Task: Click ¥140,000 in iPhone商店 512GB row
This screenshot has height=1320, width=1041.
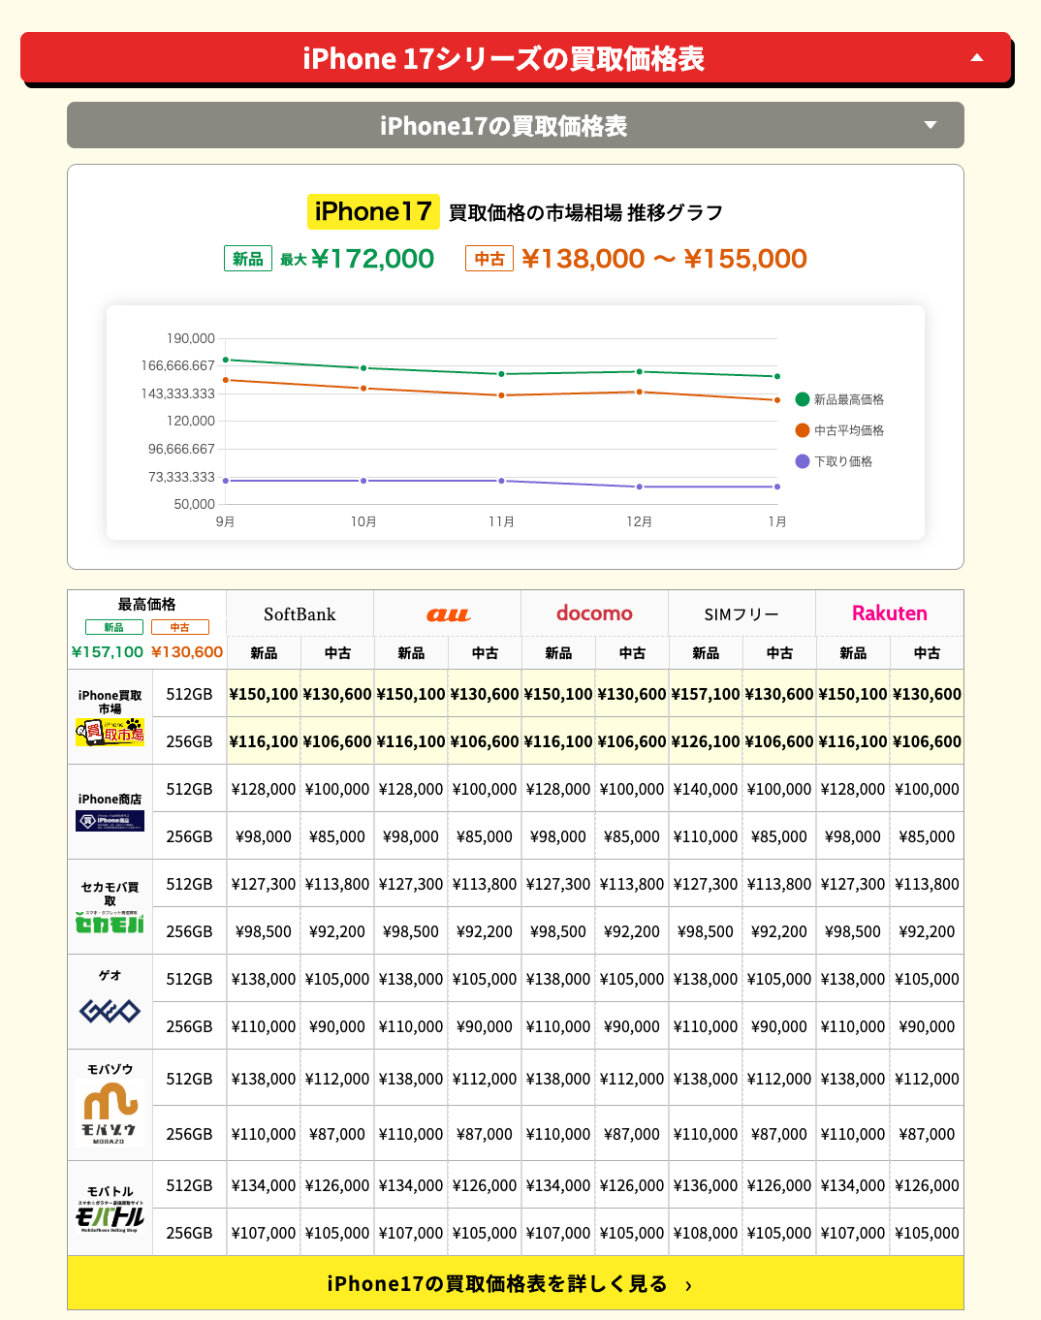Action: coord(706,789)
